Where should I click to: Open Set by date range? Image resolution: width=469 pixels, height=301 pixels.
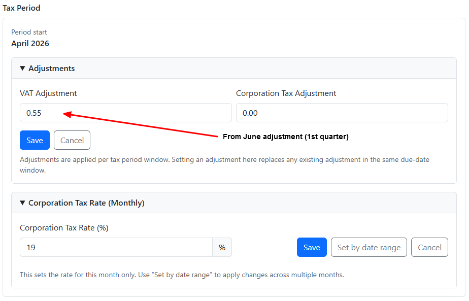(x=368, y=247)
